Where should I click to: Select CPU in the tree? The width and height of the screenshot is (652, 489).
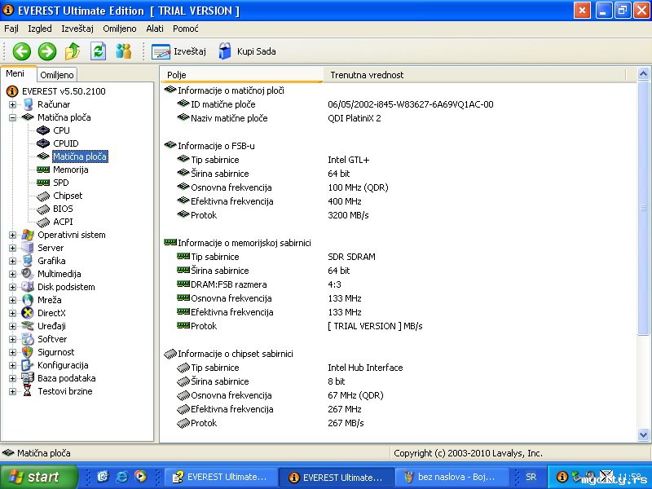61,130
